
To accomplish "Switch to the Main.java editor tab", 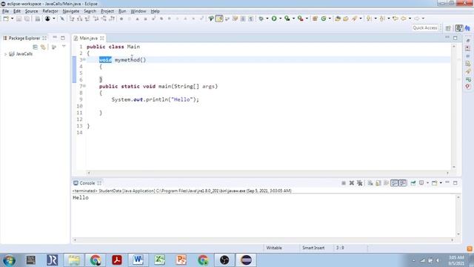I will point(89,38).
